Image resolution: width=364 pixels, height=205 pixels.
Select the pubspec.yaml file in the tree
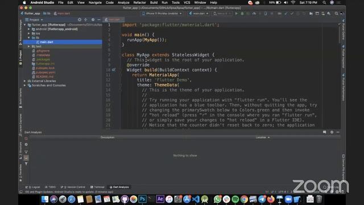click(45, 72)
